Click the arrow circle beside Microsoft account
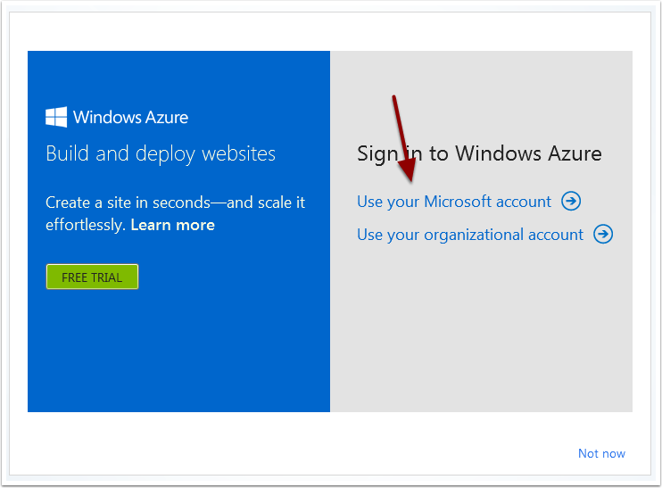 pos(571,201)
